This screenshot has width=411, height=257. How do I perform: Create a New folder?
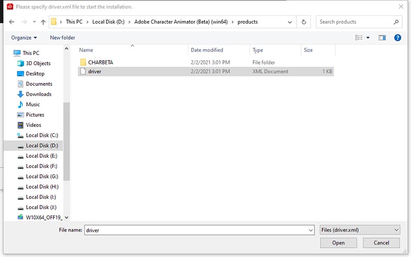tap(62, 38)
